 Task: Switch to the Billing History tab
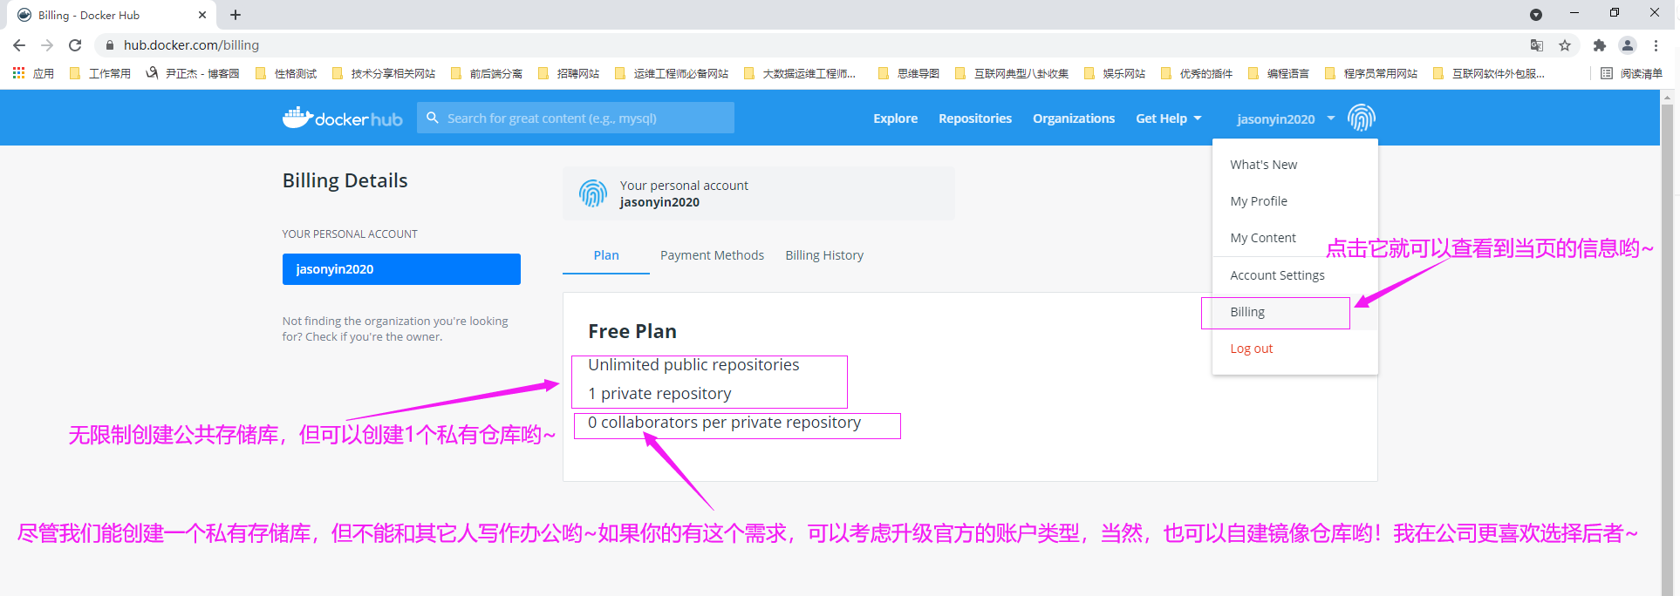(824, 255)
